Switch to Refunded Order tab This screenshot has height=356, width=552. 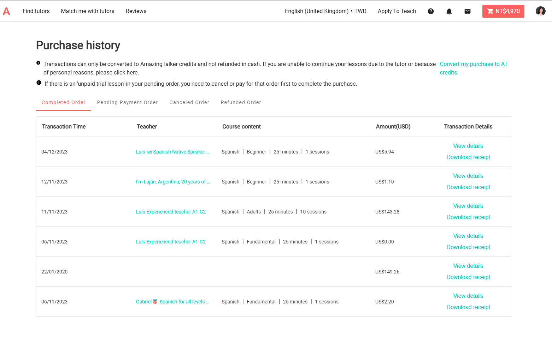[241, 102]
